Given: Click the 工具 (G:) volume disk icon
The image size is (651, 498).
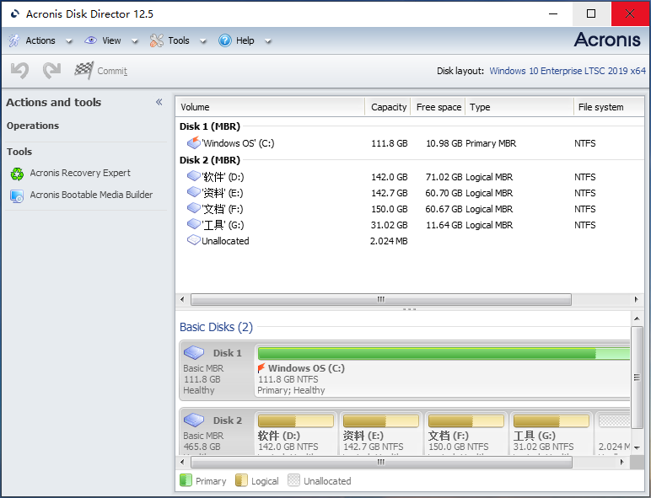Looking at the screenshot, I should coord(194,224).
